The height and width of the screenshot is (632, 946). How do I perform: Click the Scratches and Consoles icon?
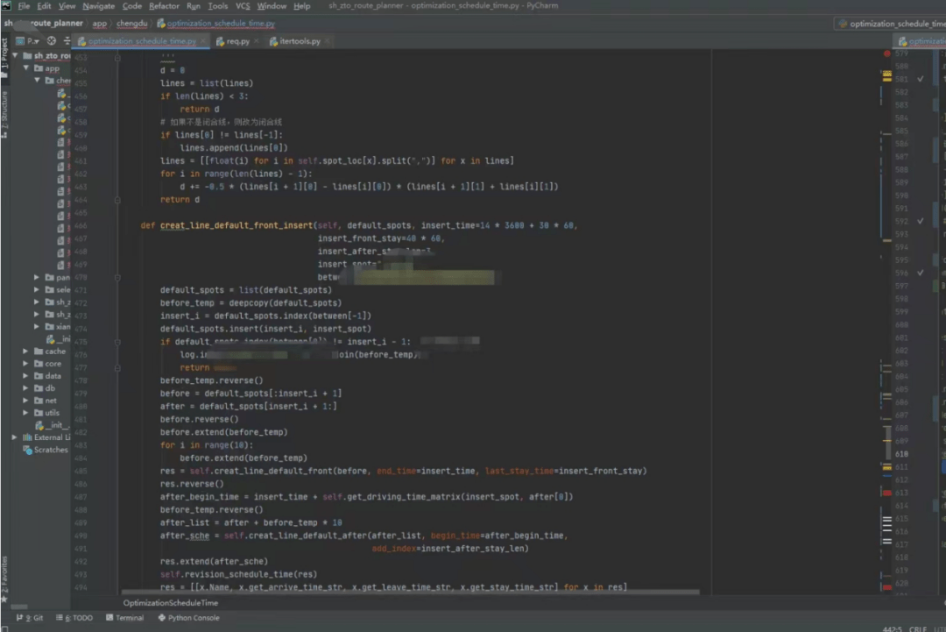point(27,450)
